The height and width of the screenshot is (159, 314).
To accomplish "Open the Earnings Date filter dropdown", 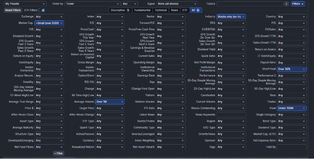I will (x=171, y=76).
